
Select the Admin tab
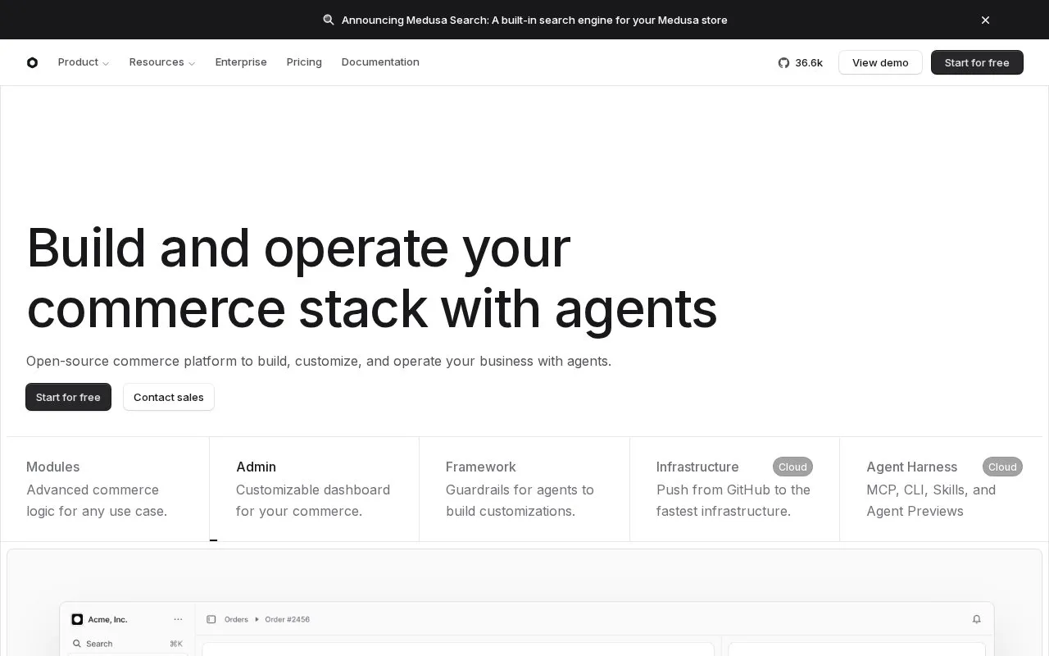(x=314, y=489)
